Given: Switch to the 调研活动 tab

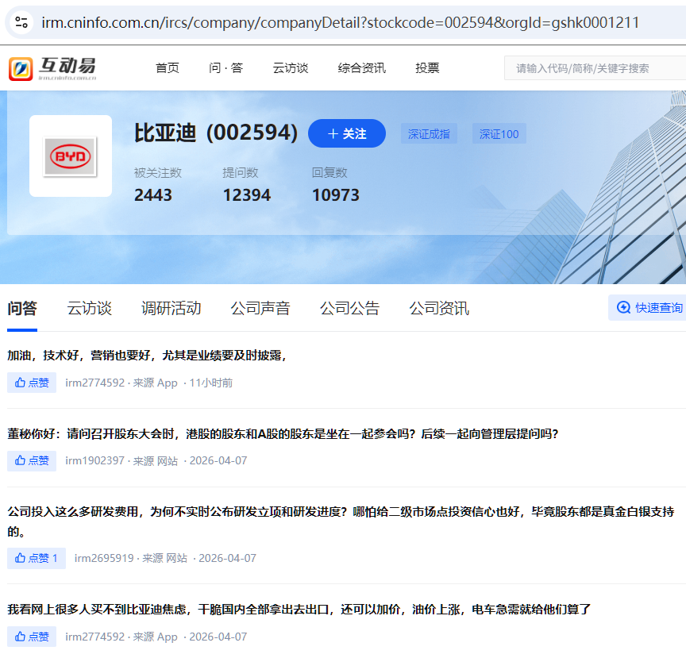Looking at the screenshot, I should (x=171, y=309).
